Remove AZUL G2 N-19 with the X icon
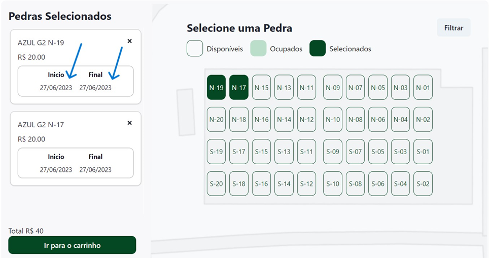The width and height of the screenshot is (489, 258). click(129, 41)
